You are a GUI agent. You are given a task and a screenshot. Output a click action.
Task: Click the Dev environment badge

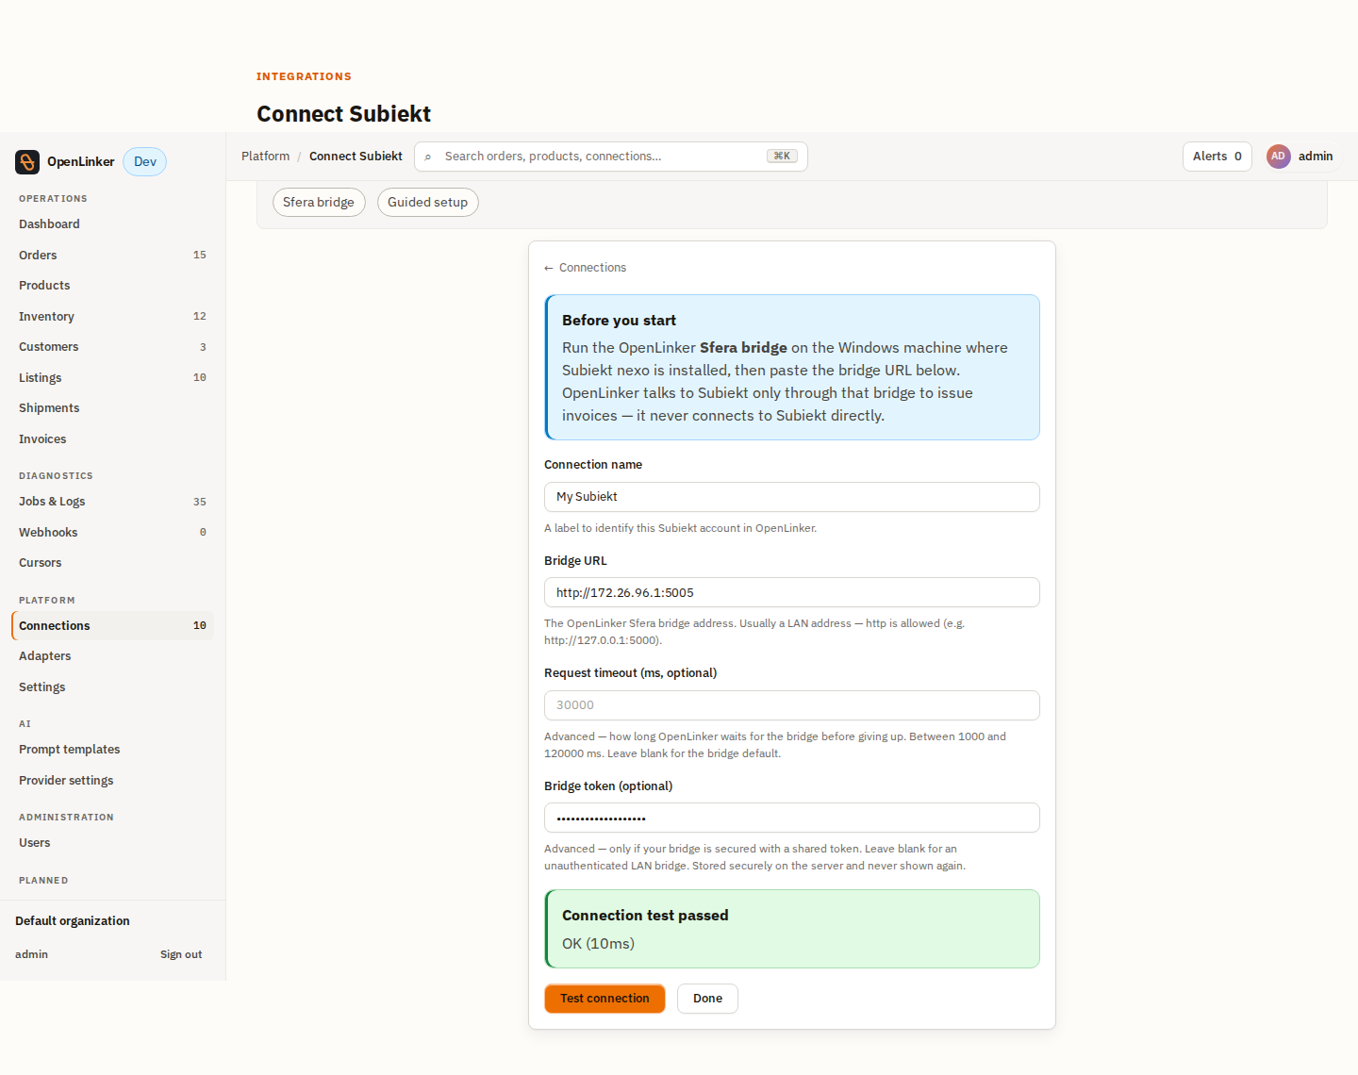tap(145, 162)
